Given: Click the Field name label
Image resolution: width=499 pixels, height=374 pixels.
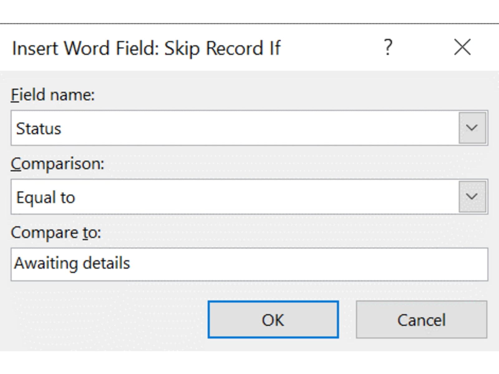Looking at the screenshot, I should click(x=53, y=95).
